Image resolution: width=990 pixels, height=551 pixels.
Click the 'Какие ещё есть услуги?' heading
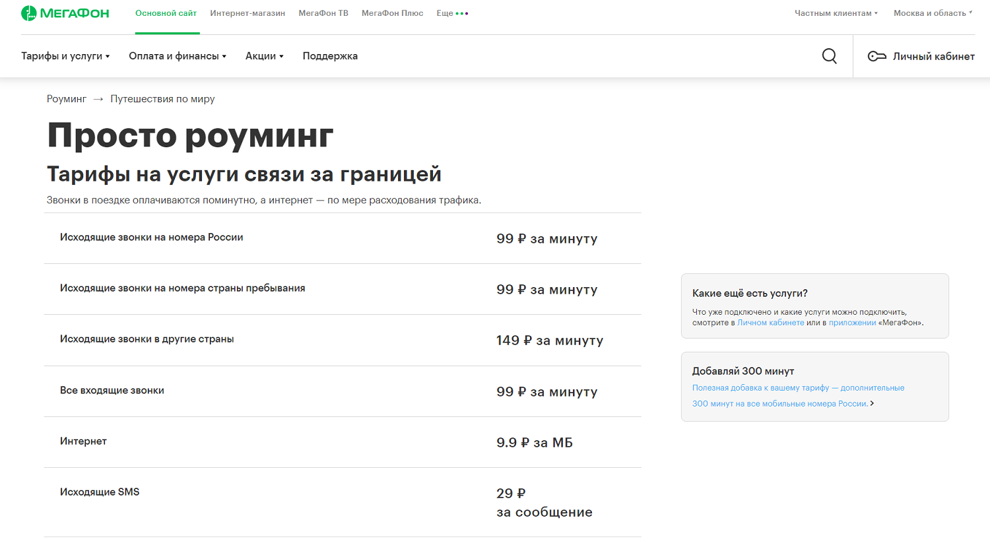pyautogui.click(x=750, y=293)
